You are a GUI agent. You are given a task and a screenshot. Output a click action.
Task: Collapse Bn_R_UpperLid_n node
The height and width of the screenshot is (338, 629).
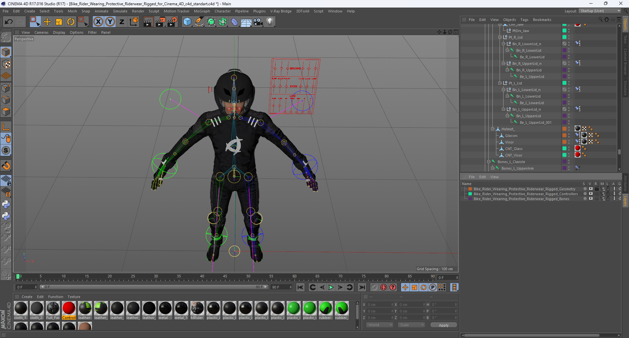(x=504, y=64)
